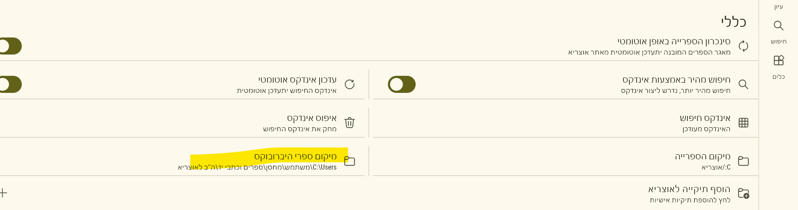Open the tools (כלים) sidebar icon
798x210 pixels.
click(x=778, y=61)
